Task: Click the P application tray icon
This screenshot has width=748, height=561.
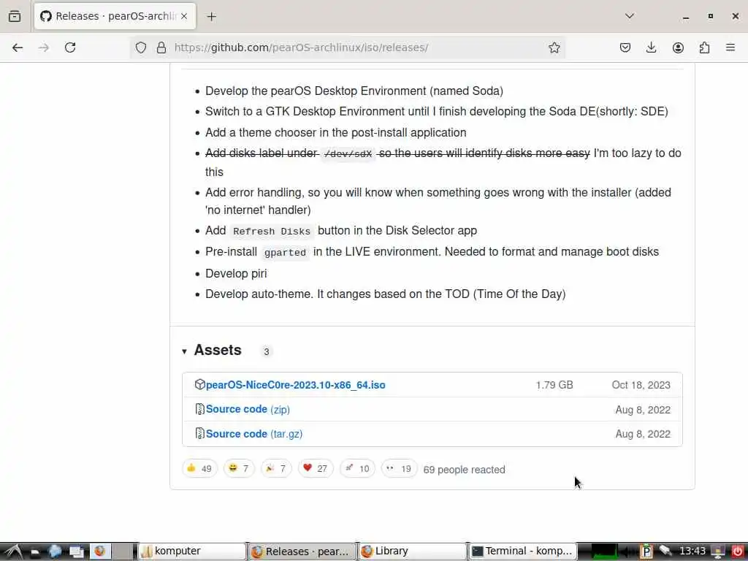Action: click(x=646, y=552)
